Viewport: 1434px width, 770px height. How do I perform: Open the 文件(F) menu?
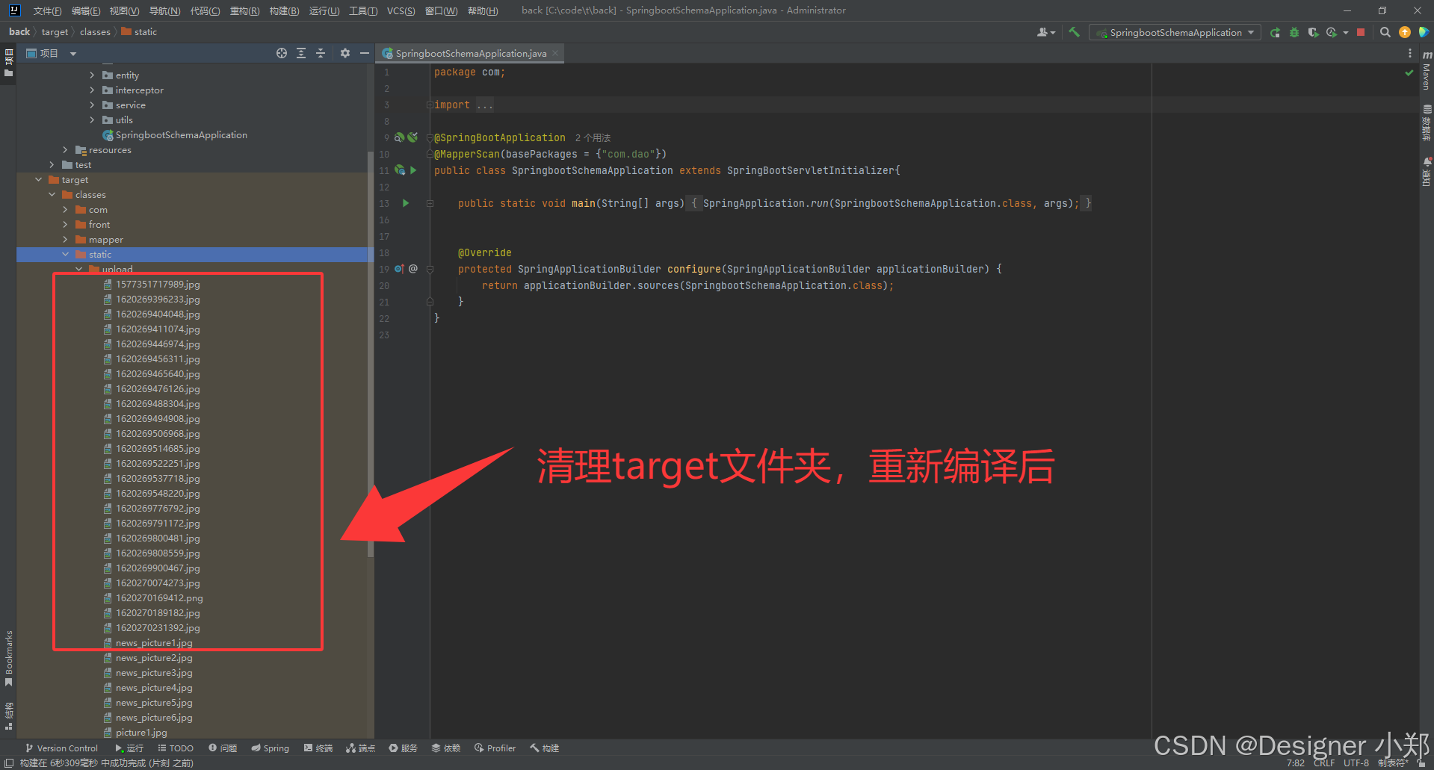point(47,10)
